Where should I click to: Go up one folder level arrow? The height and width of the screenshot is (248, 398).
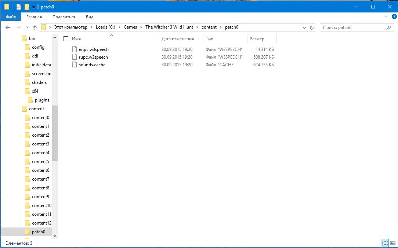click(35, 27)
